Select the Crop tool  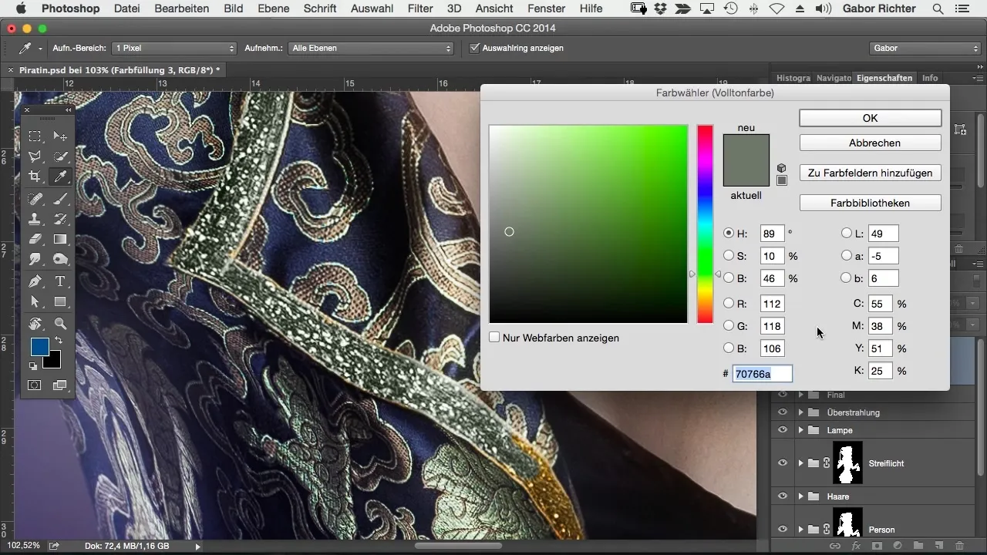tap(35, 177)
